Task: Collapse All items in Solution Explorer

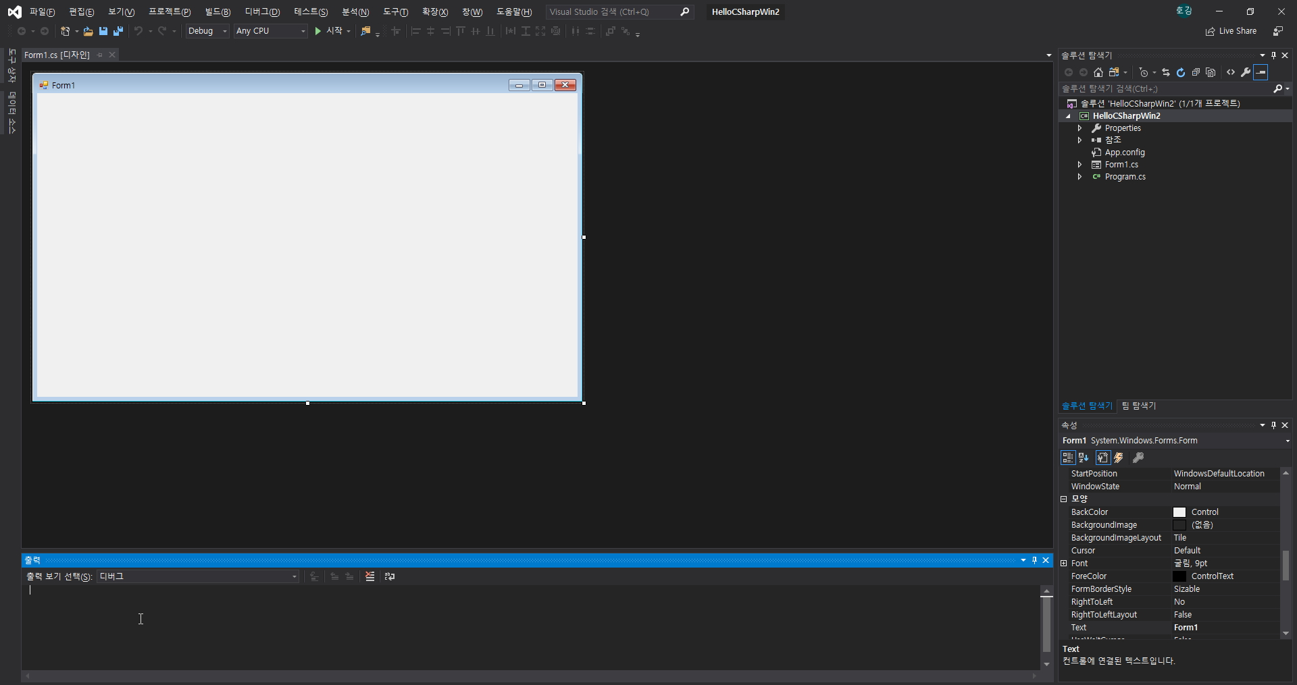Action: tap(1196, 72)
